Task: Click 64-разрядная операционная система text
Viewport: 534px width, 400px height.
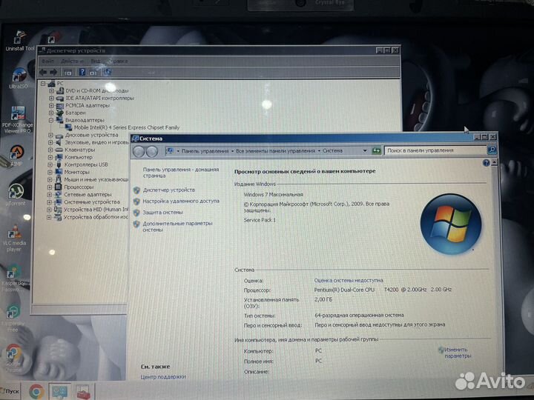Action: (x=359, y=316)
